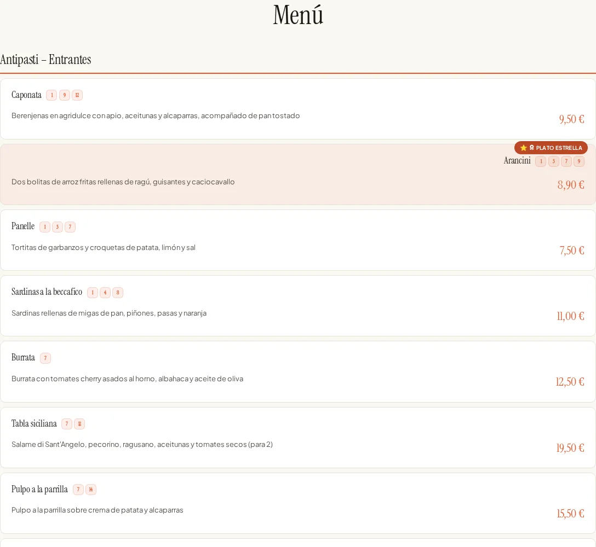Click allergen badge 1 next to Caponata

coord(51,95)
